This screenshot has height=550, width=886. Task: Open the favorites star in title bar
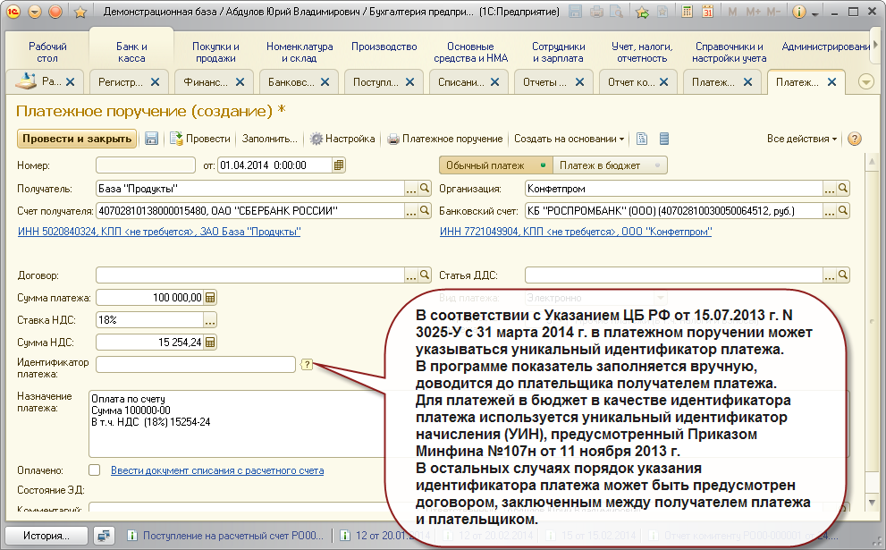point(80,12)
